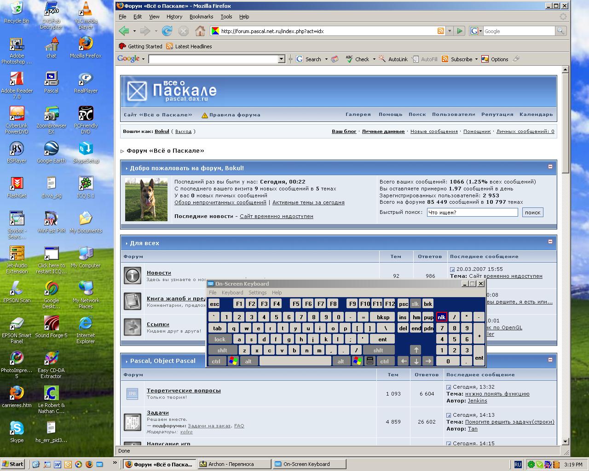Toggle the nlk key on On-Screen Keyboard
589x471 pixels.
click(441, 317)
